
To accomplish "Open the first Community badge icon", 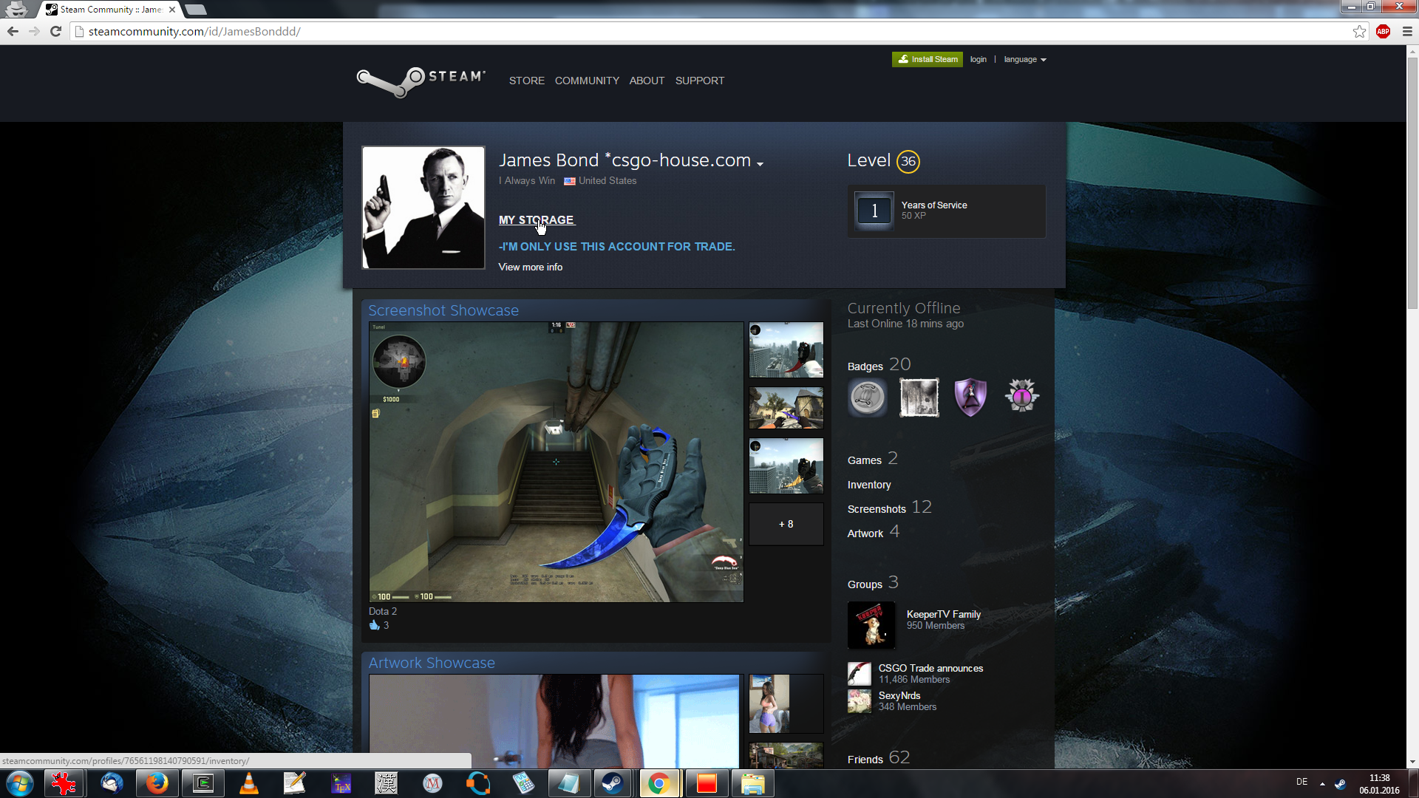I will coord(868,397).
